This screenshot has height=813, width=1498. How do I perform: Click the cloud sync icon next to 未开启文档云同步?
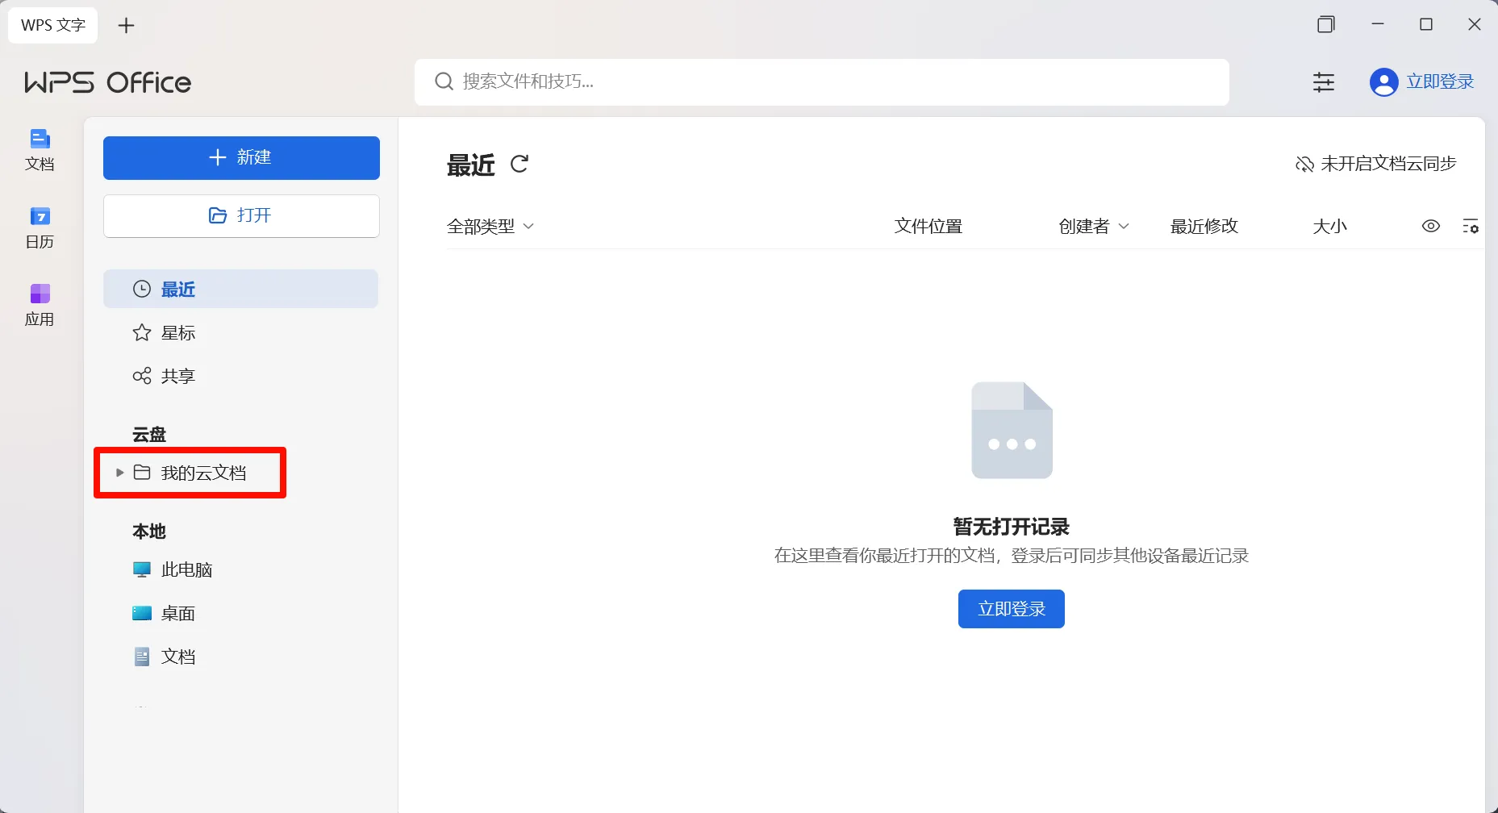(1304, 164)
